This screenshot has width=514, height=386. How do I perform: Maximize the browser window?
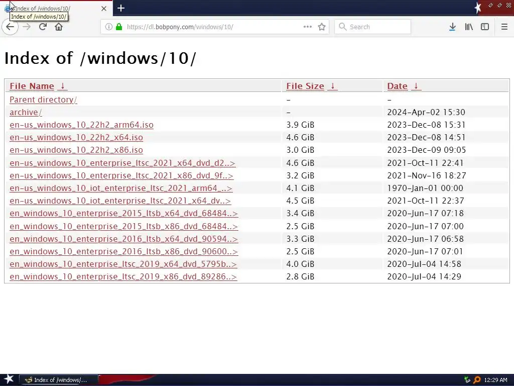(499, 5)
